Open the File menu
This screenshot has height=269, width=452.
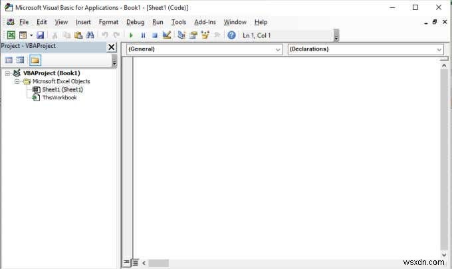pyautogui.click(x=24, y=22)
